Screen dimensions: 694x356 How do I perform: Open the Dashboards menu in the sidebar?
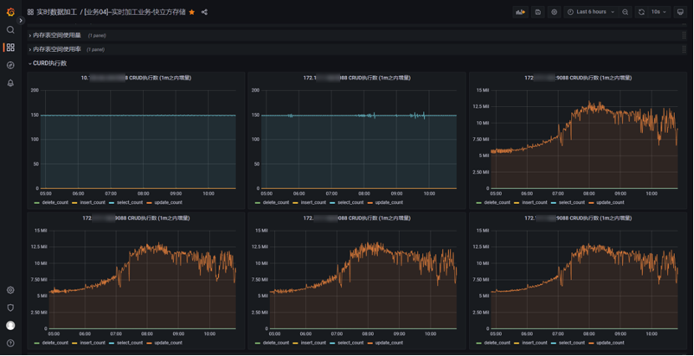(11, 48)
